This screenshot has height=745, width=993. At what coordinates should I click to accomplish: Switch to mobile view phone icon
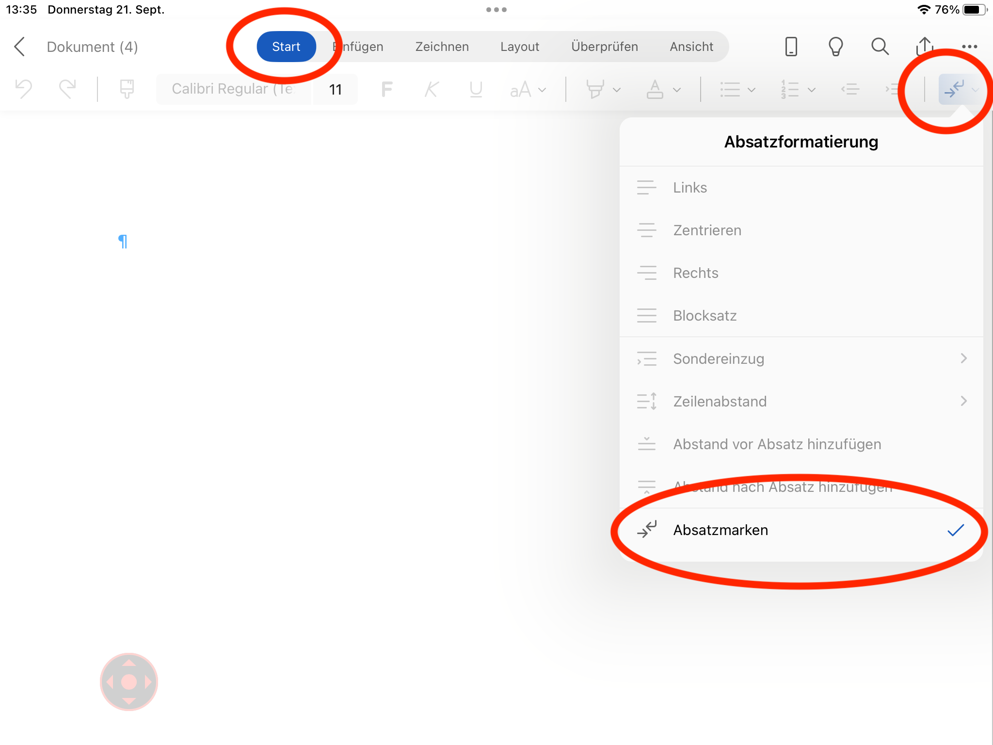click(x=791, y=47)
